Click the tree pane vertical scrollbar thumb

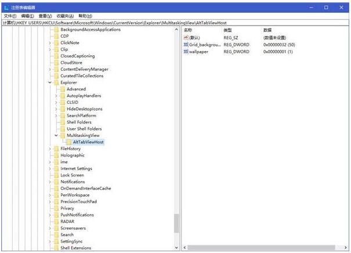pos(176,223)
